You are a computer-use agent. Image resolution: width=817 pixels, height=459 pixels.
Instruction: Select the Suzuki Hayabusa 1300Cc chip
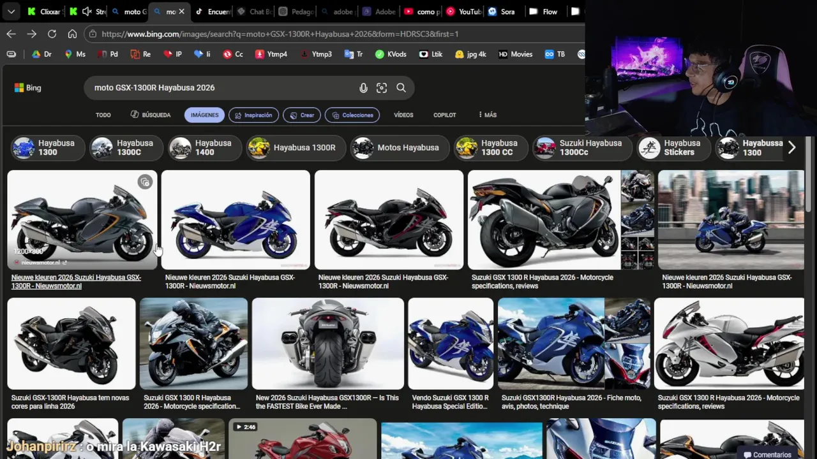pyautogui.click(x=583, y=148)
